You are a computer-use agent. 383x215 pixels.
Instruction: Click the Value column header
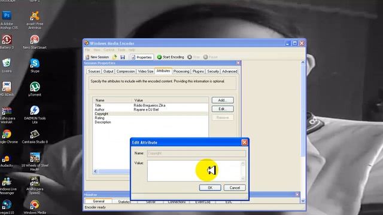click(170, 100)
